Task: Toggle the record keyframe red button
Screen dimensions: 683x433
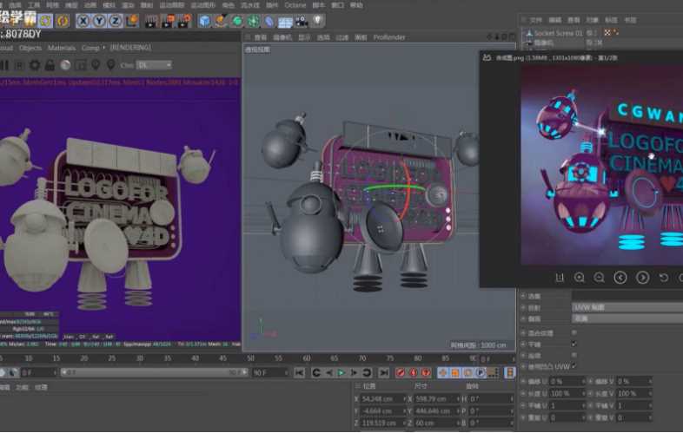Action: pos(401,372)
